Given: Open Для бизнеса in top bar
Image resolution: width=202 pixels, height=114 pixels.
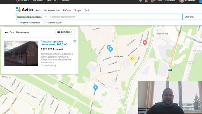Looking at the screenshot, I should click(22, 1).
